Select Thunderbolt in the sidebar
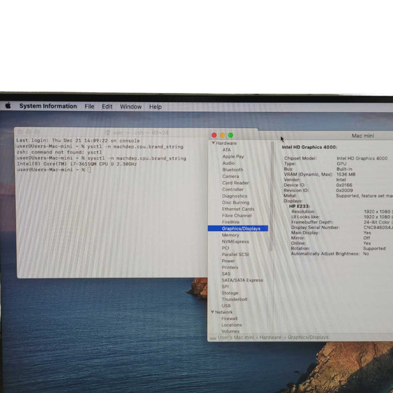Viewport: 393px width, 393px height. tap(234, 299)
